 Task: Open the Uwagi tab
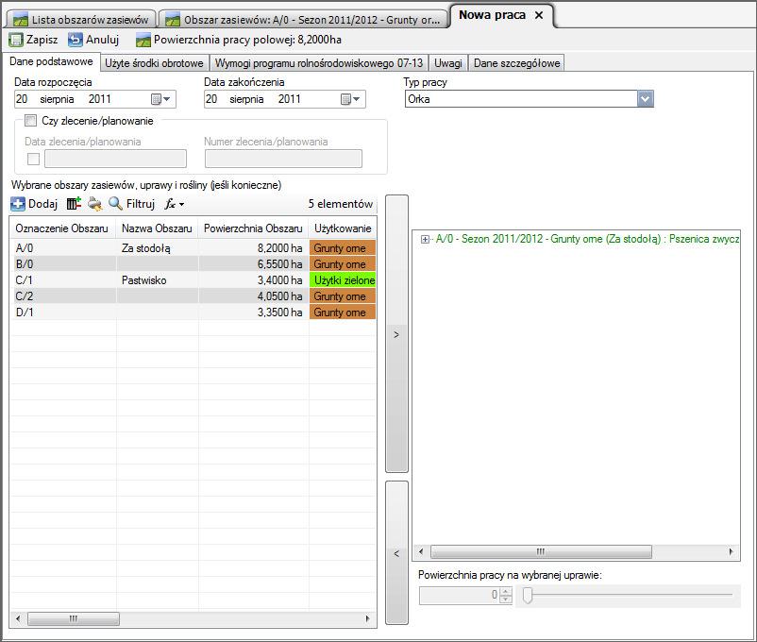[x=448, y=63]
